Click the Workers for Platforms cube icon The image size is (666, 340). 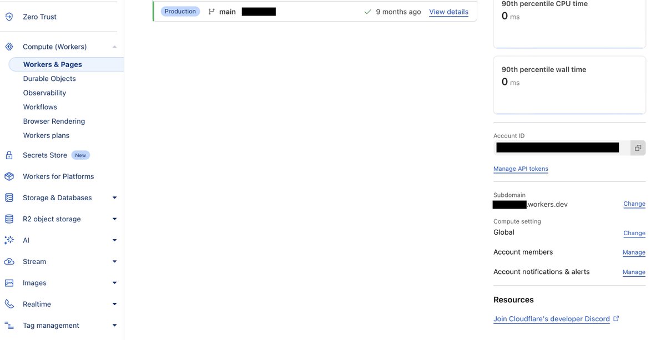tap(9, 176)
